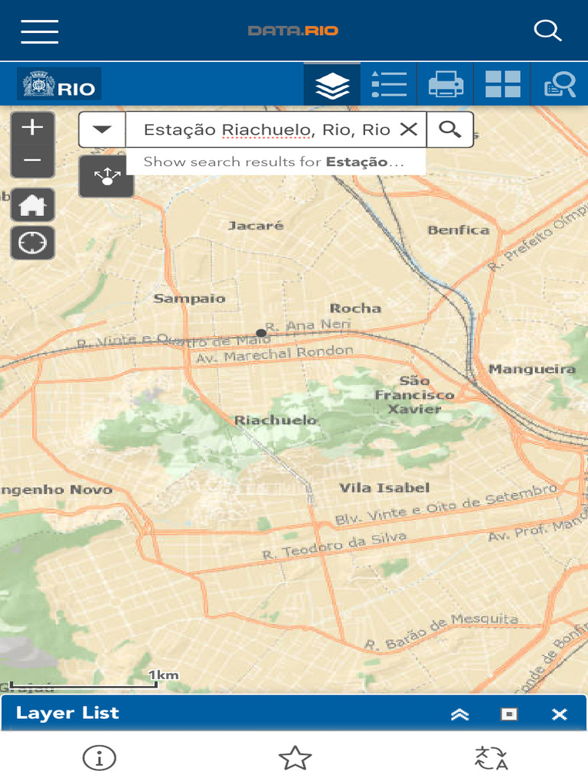
Task: Close the Layer List panel
Action: click(559, 714)
